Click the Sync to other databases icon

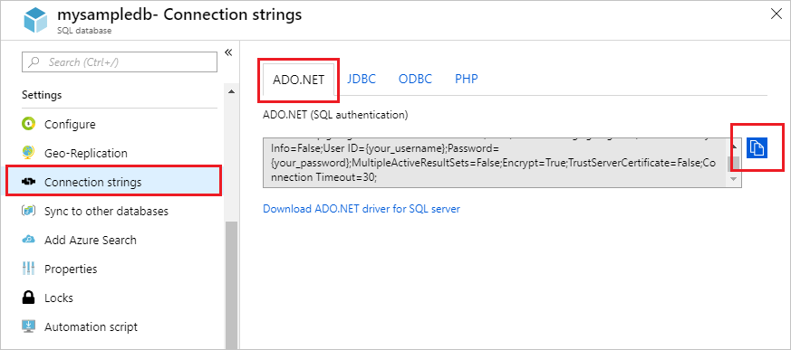pos(28,211)
